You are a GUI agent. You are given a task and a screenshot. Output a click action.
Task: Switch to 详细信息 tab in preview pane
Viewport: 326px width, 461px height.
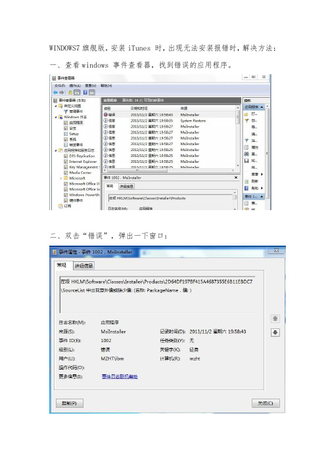click(x=126, y=187)
